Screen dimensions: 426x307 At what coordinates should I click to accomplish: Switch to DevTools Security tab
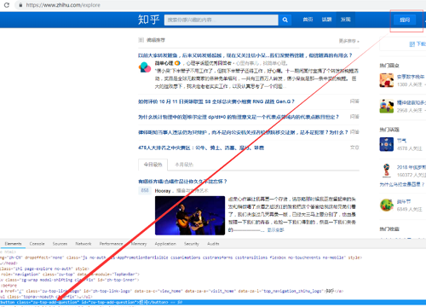point(192,244)
